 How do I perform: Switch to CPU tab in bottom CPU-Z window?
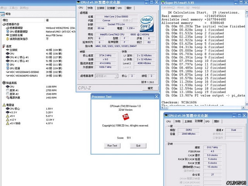pyautogui.click(x=169, y=121)
